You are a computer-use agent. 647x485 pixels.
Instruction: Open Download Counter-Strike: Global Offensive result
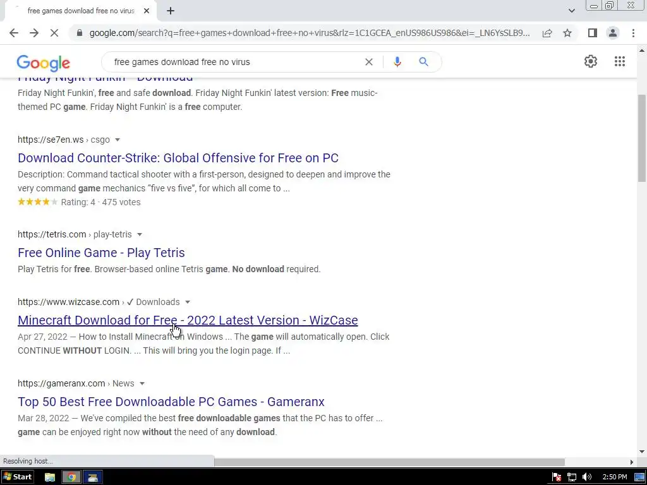tap(178, 158)
